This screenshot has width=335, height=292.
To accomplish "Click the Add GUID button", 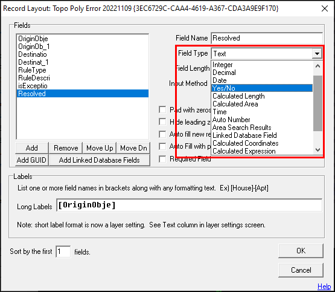I will tap(32, 160).
